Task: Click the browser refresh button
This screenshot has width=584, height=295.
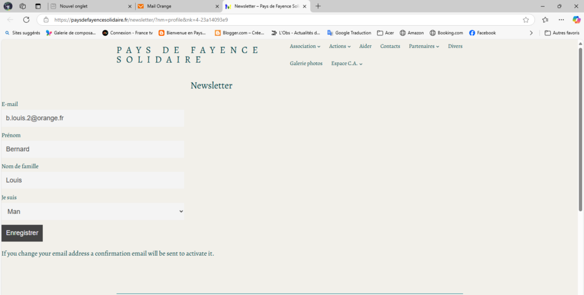Action: [x=26, y=19]
